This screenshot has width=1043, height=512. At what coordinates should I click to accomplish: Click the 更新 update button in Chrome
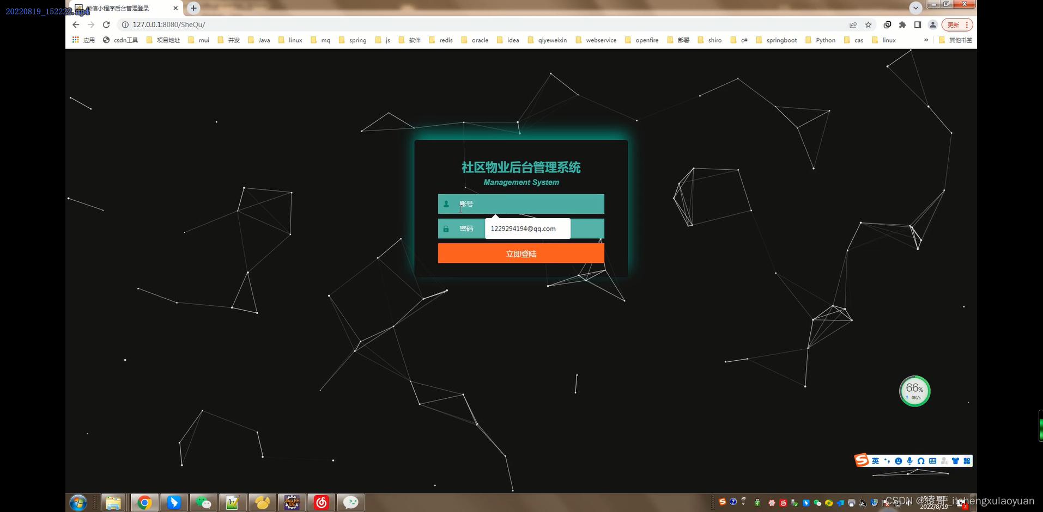(x=957, y=24)
